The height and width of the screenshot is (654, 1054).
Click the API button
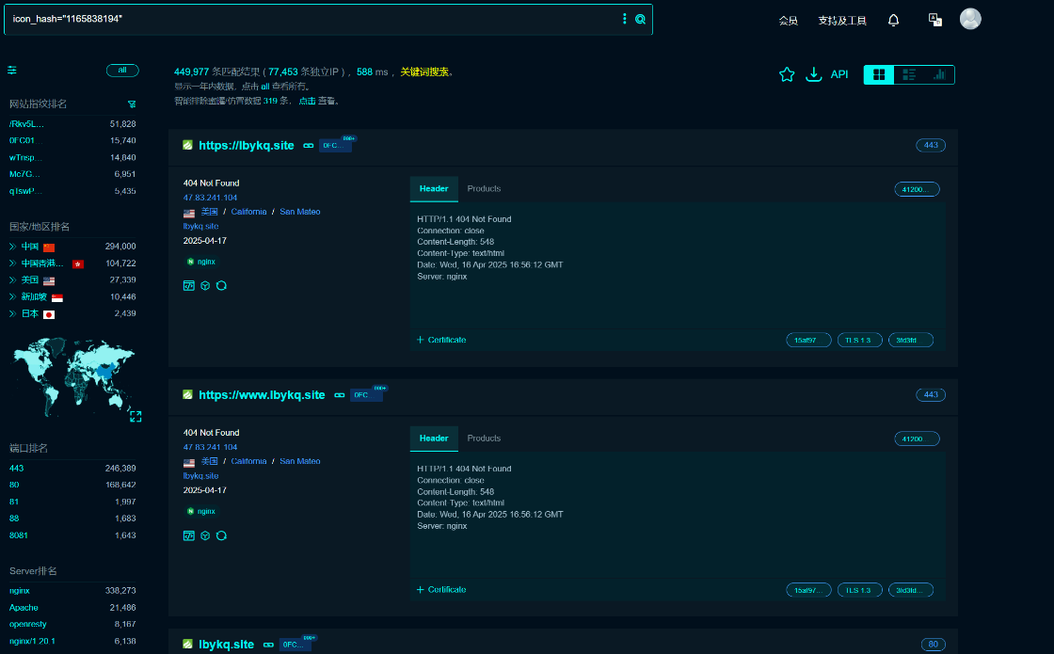(x=838, y=74)
